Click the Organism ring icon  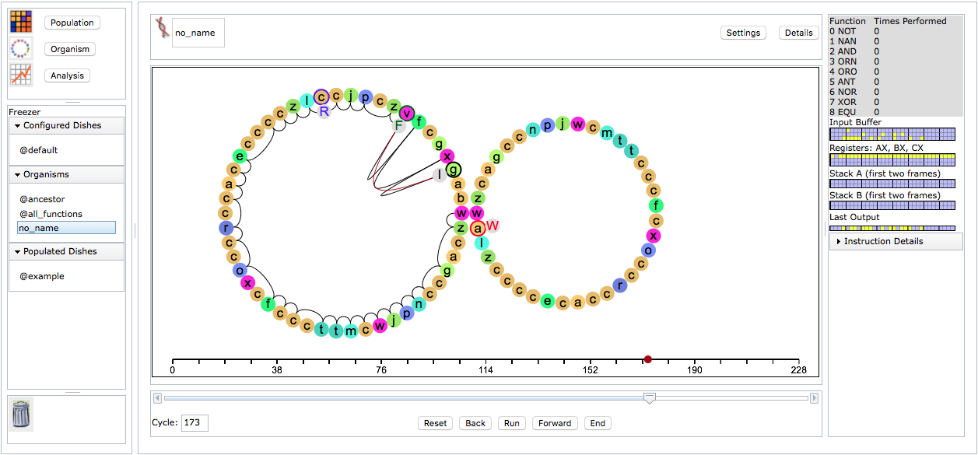tap(21, 49)
